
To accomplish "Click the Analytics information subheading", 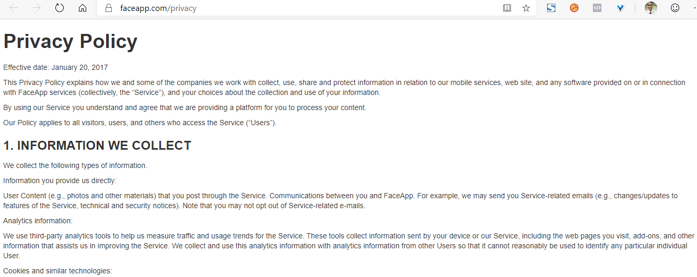I will click(x=38, y=221).
